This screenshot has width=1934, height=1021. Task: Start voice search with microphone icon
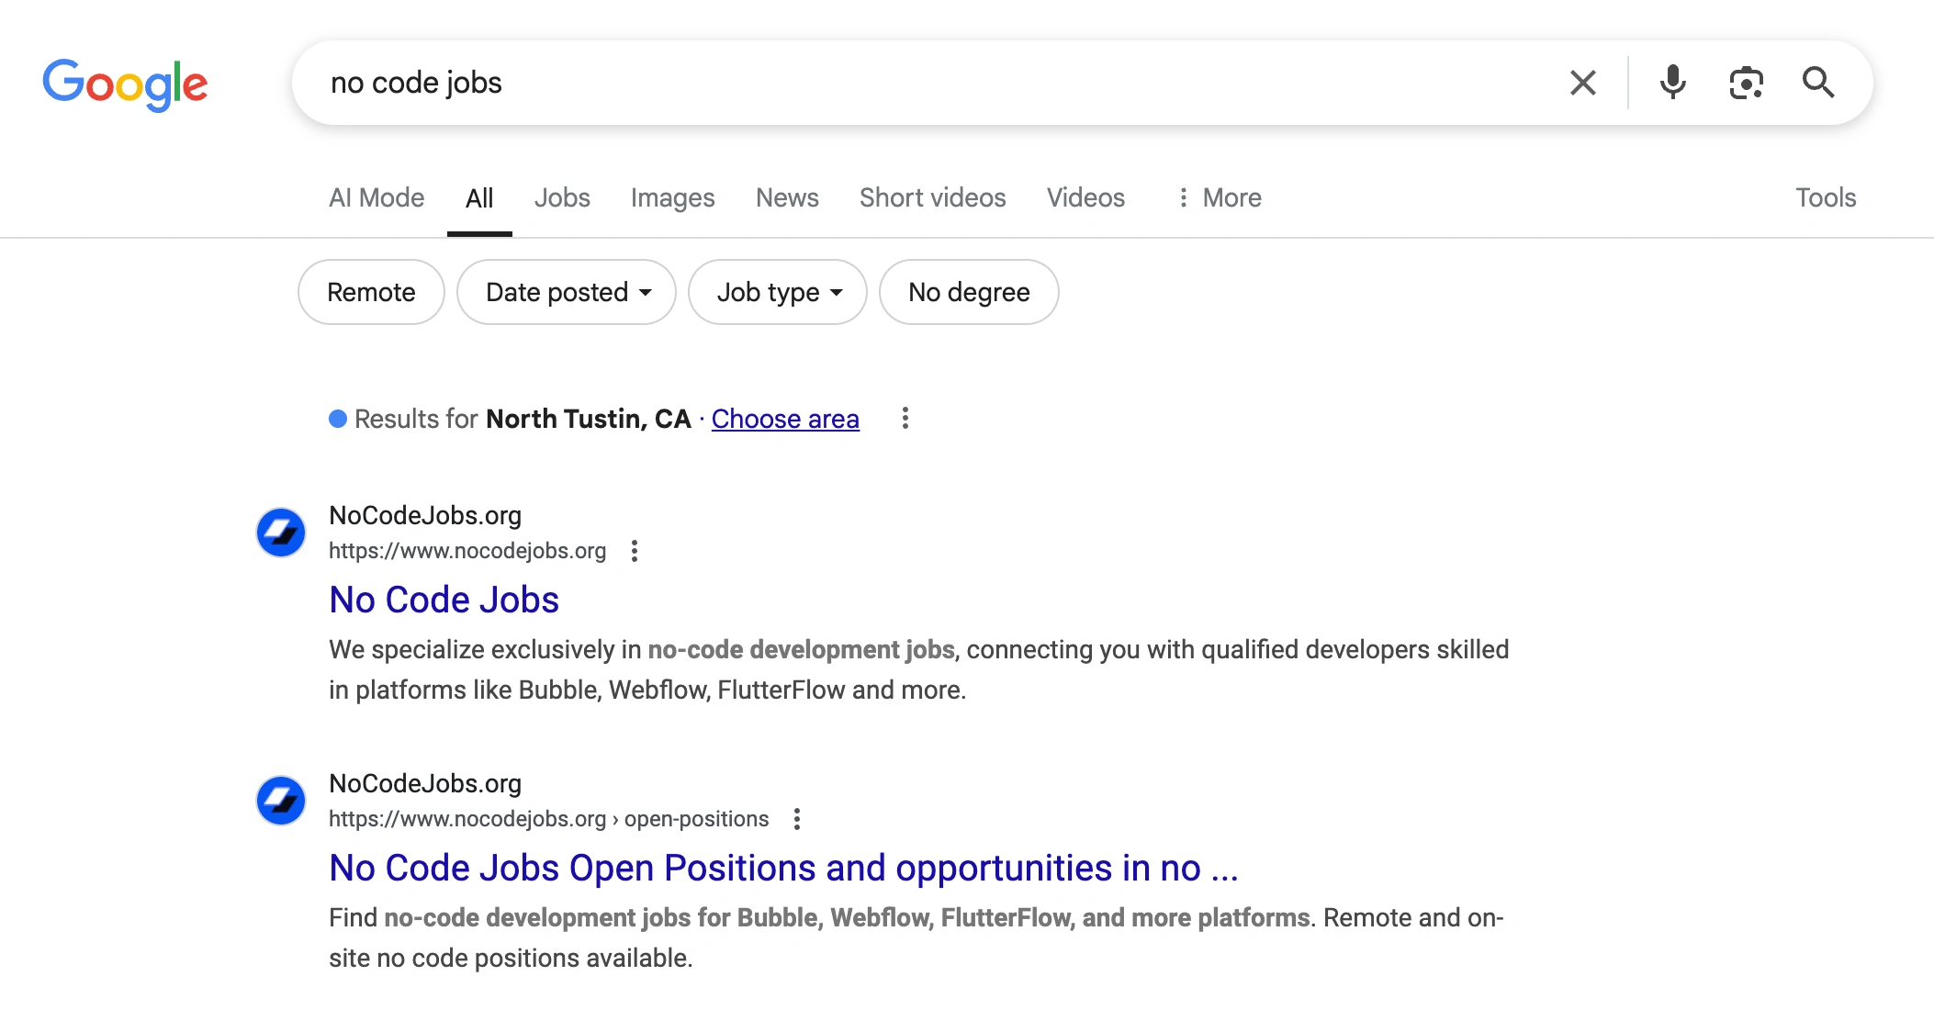pos(1672,83)
